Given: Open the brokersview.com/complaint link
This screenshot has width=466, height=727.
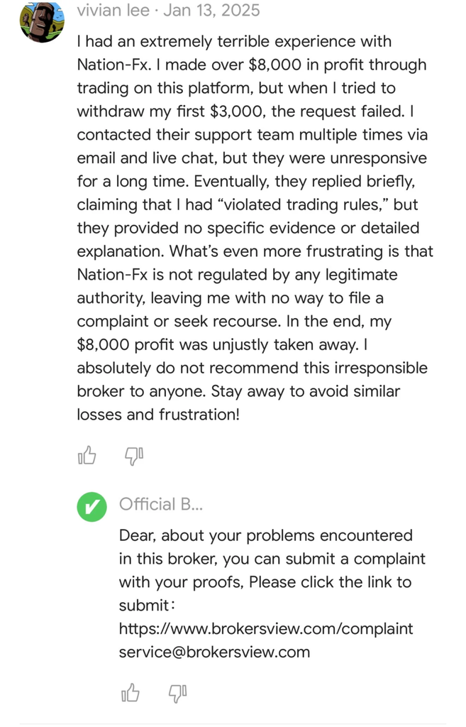Looking at the screenshot, I should [x=265, y=629].
